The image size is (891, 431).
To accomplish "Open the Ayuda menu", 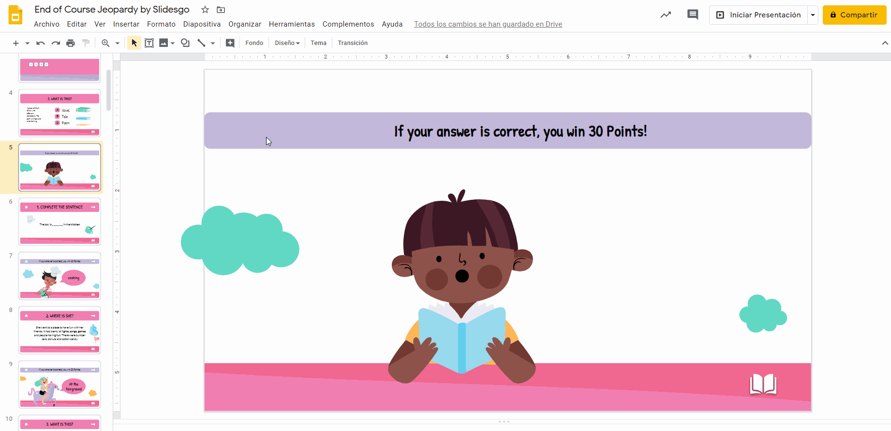I will point(392,24).
